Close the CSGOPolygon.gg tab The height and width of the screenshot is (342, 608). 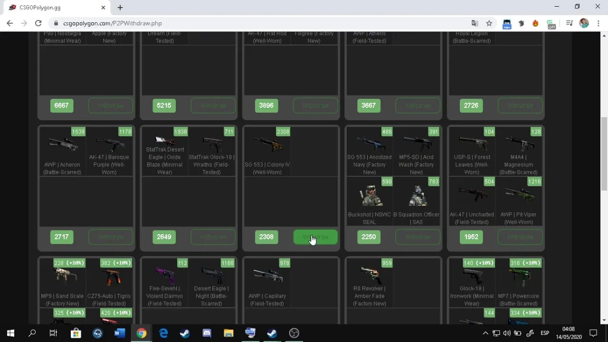click(103, 8)
